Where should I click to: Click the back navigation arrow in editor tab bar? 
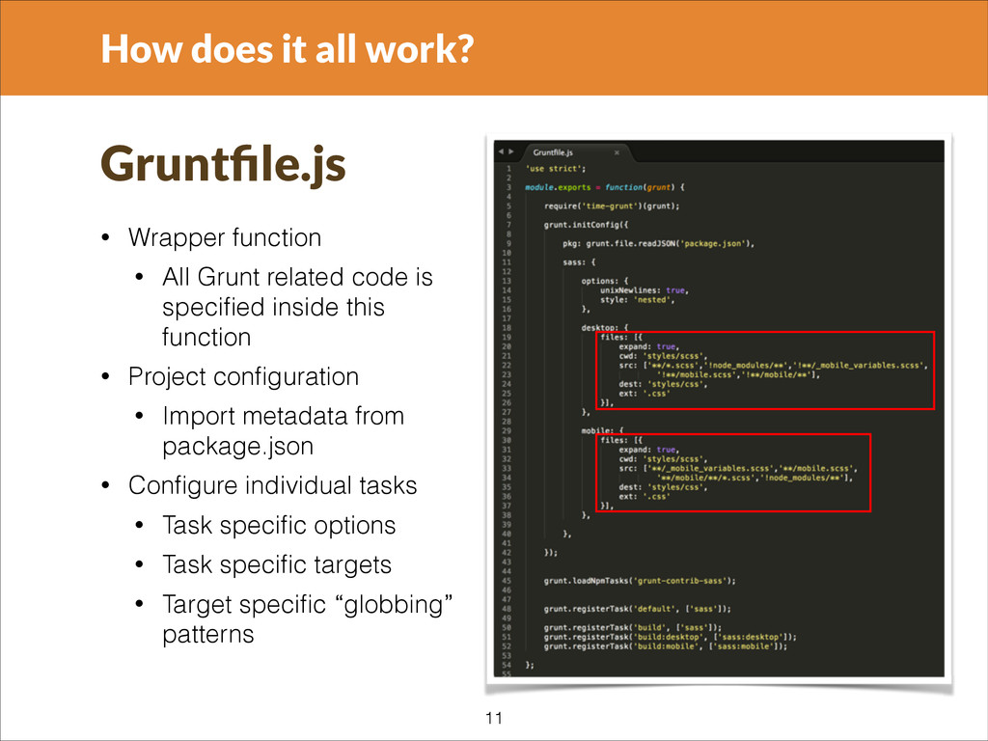pyautogui.click(x=501, y=151)
